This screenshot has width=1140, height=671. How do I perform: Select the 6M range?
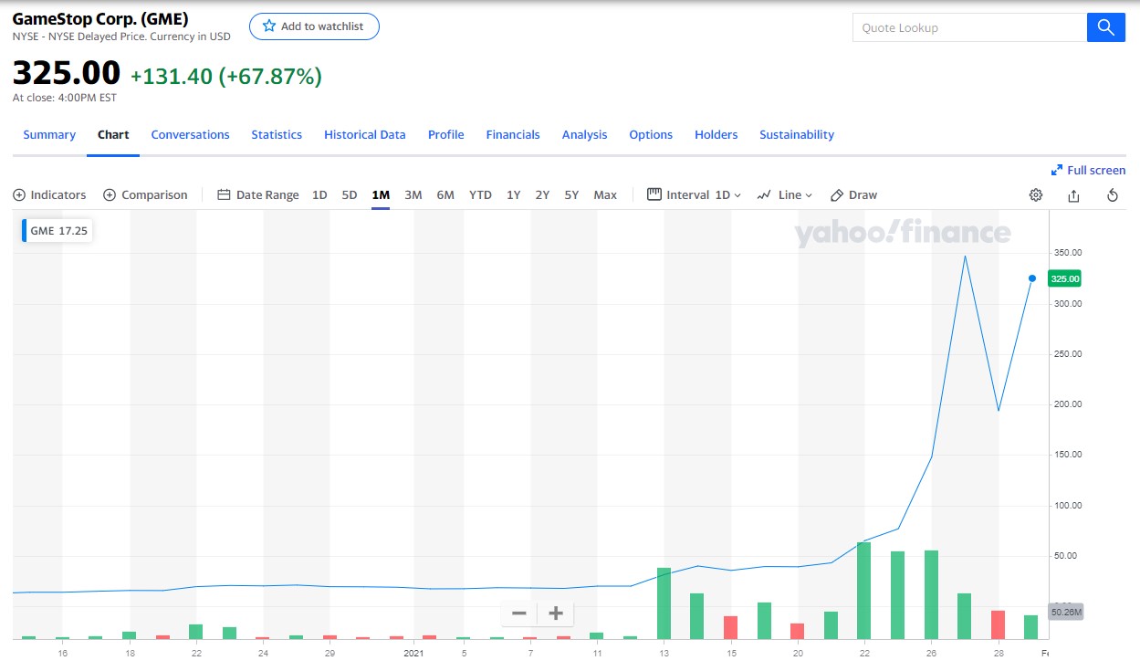point(445,194)
